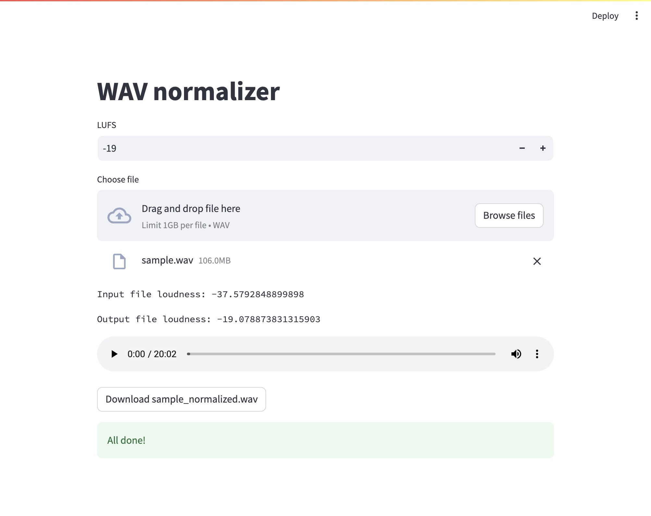Remove the uploaded sample.wav file
This screenshot has height=516, width=651.
coord(537,261)
